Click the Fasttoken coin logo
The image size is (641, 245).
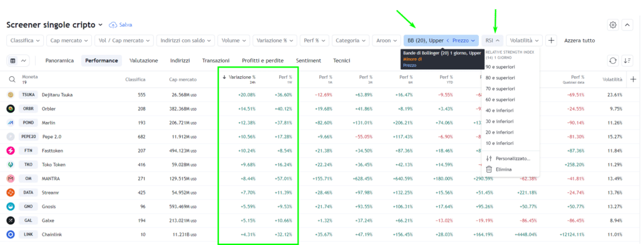click(x=11, y=151)
